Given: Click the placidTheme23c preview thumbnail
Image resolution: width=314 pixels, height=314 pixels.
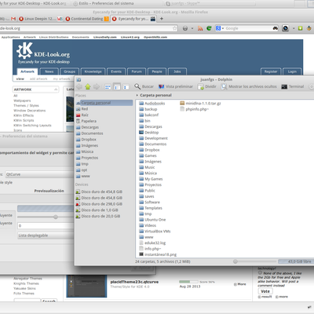Looking at the screenshot, I should click(86, 286).
